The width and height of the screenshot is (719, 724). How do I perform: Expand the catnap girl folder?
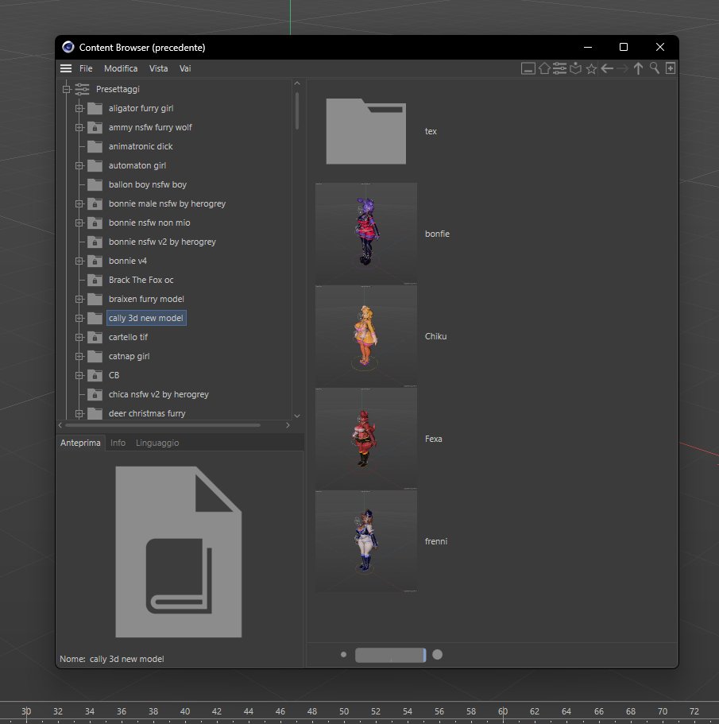pos(79,357)
